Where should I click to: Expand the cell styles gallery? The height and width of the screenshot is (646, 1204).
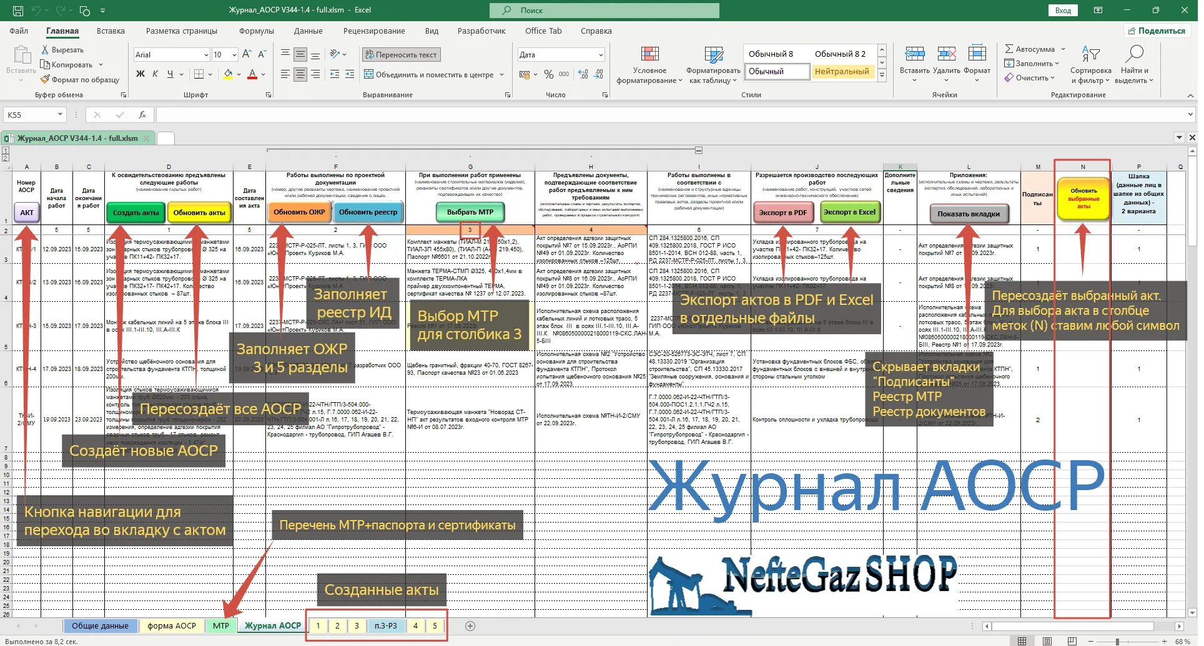click(x=882, y=75)
